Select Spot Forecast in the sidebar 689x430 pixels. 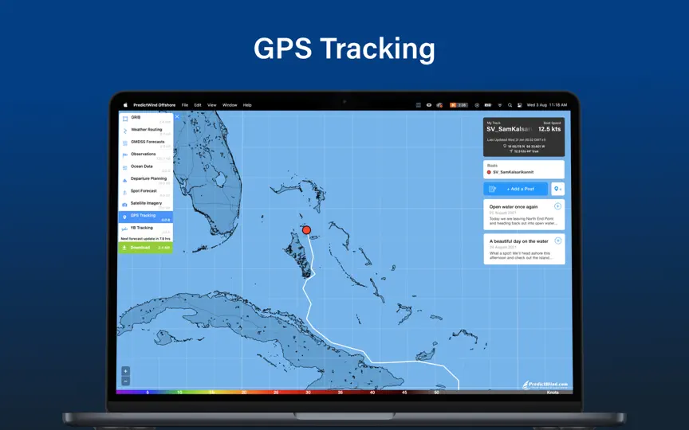pyautogui.click(x=145, y=192)
